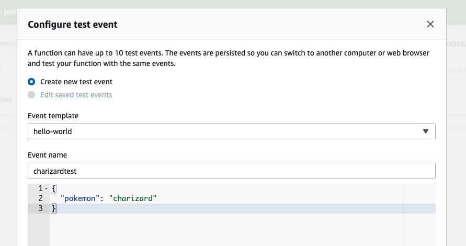The image size is (466, 246).
Task: Close the Configure test event dialog
Action: [x=430, y=24]
